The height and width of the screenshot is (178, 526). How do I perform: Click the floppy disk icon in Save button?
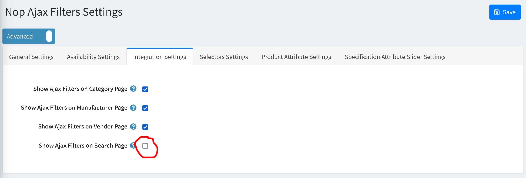coord(497,12)
